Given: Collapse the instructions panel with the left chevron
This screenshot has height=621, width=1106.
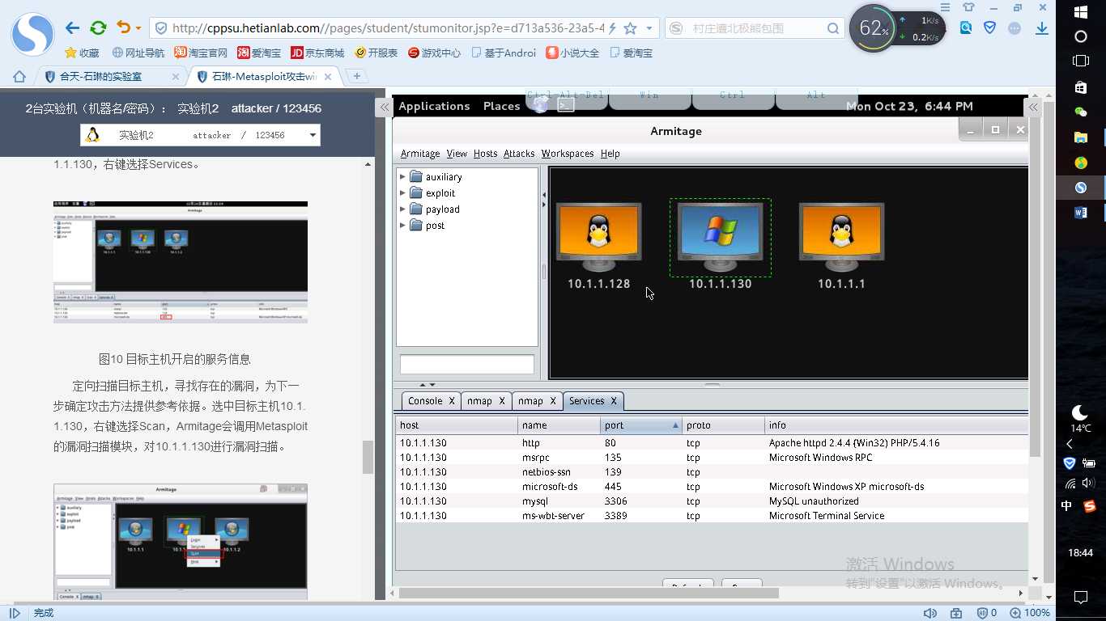Looking at the screenshot, I should pos(383,107).
